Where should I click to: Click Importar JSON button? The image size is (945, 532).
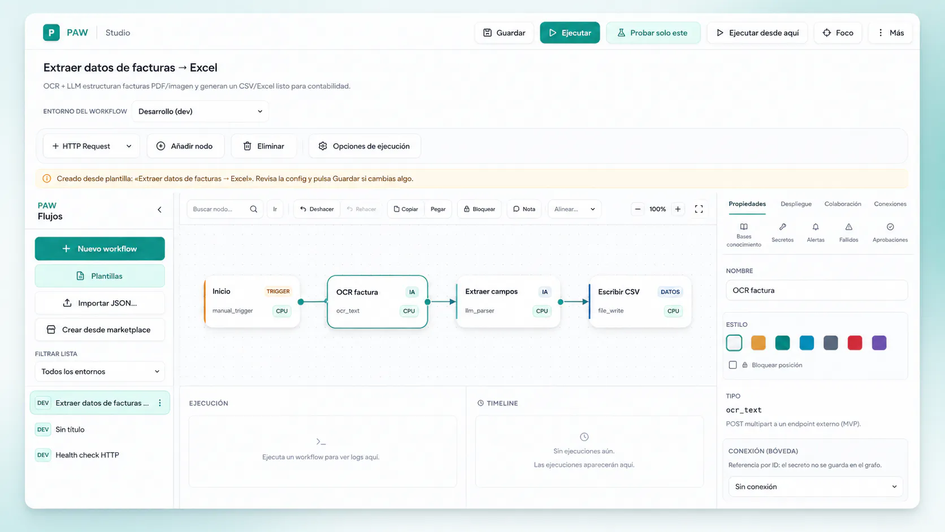click(x=100, y=303)
